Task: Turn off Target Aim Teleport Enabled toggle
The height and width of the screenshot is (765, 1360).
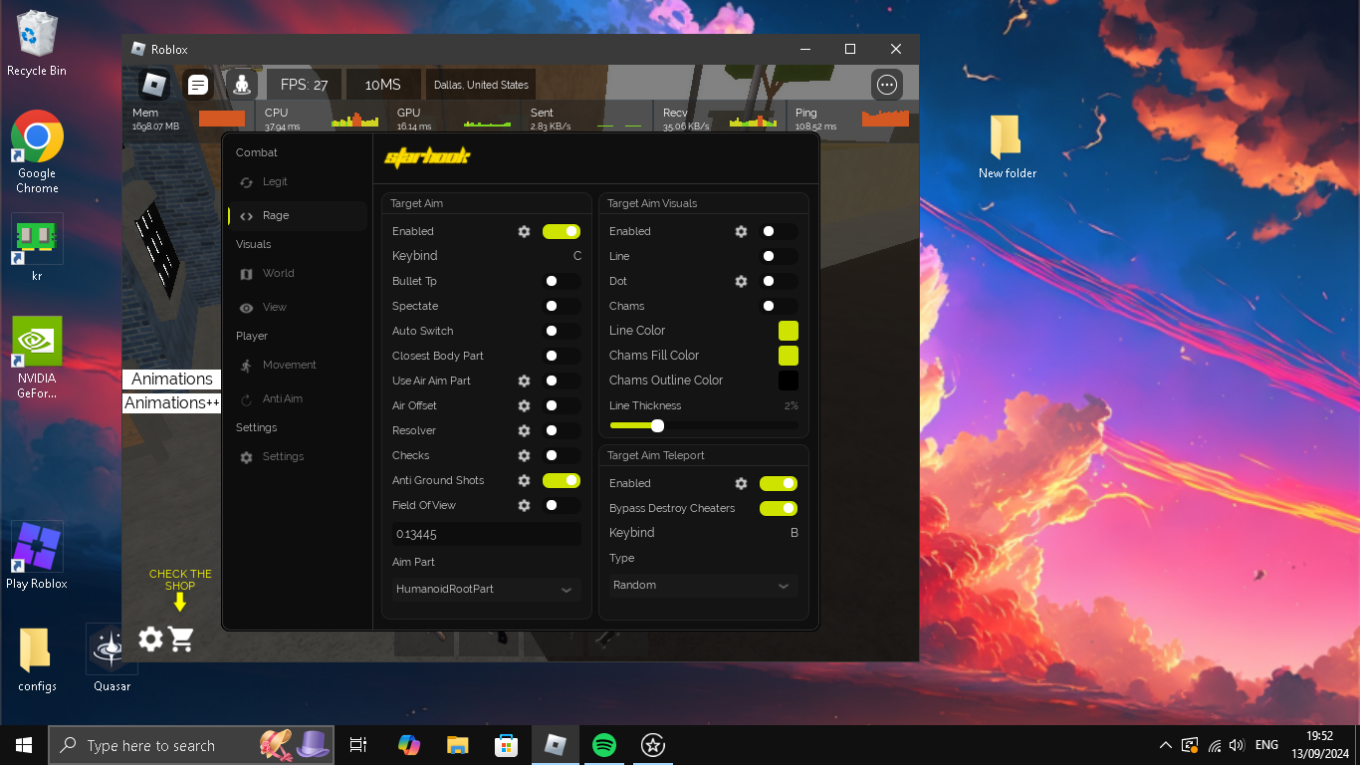Action: tap(779, 483)
